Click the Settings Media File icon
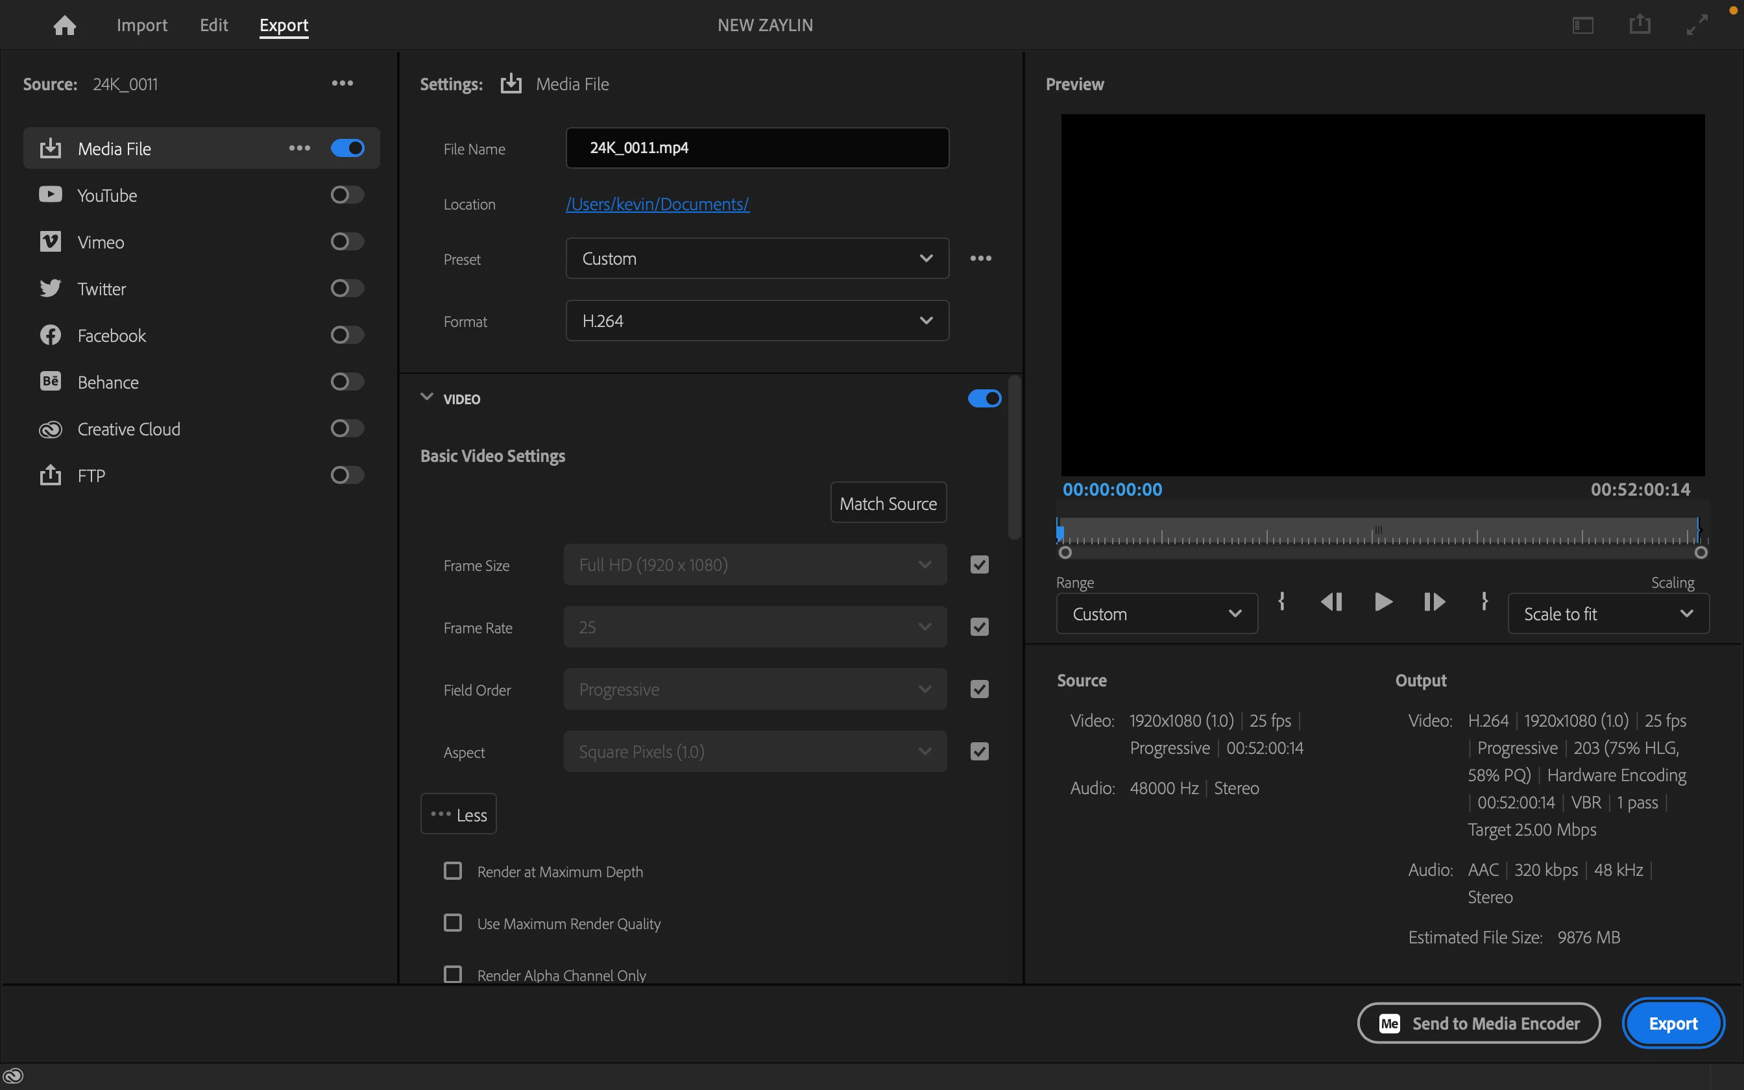 tap(511, 84)
